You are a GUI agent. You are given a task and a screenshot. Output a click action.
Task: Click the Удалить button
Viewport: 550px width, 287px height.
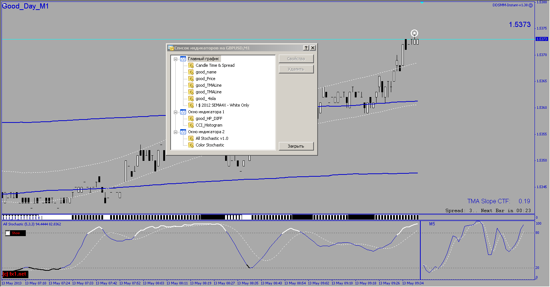pos(296,69)
